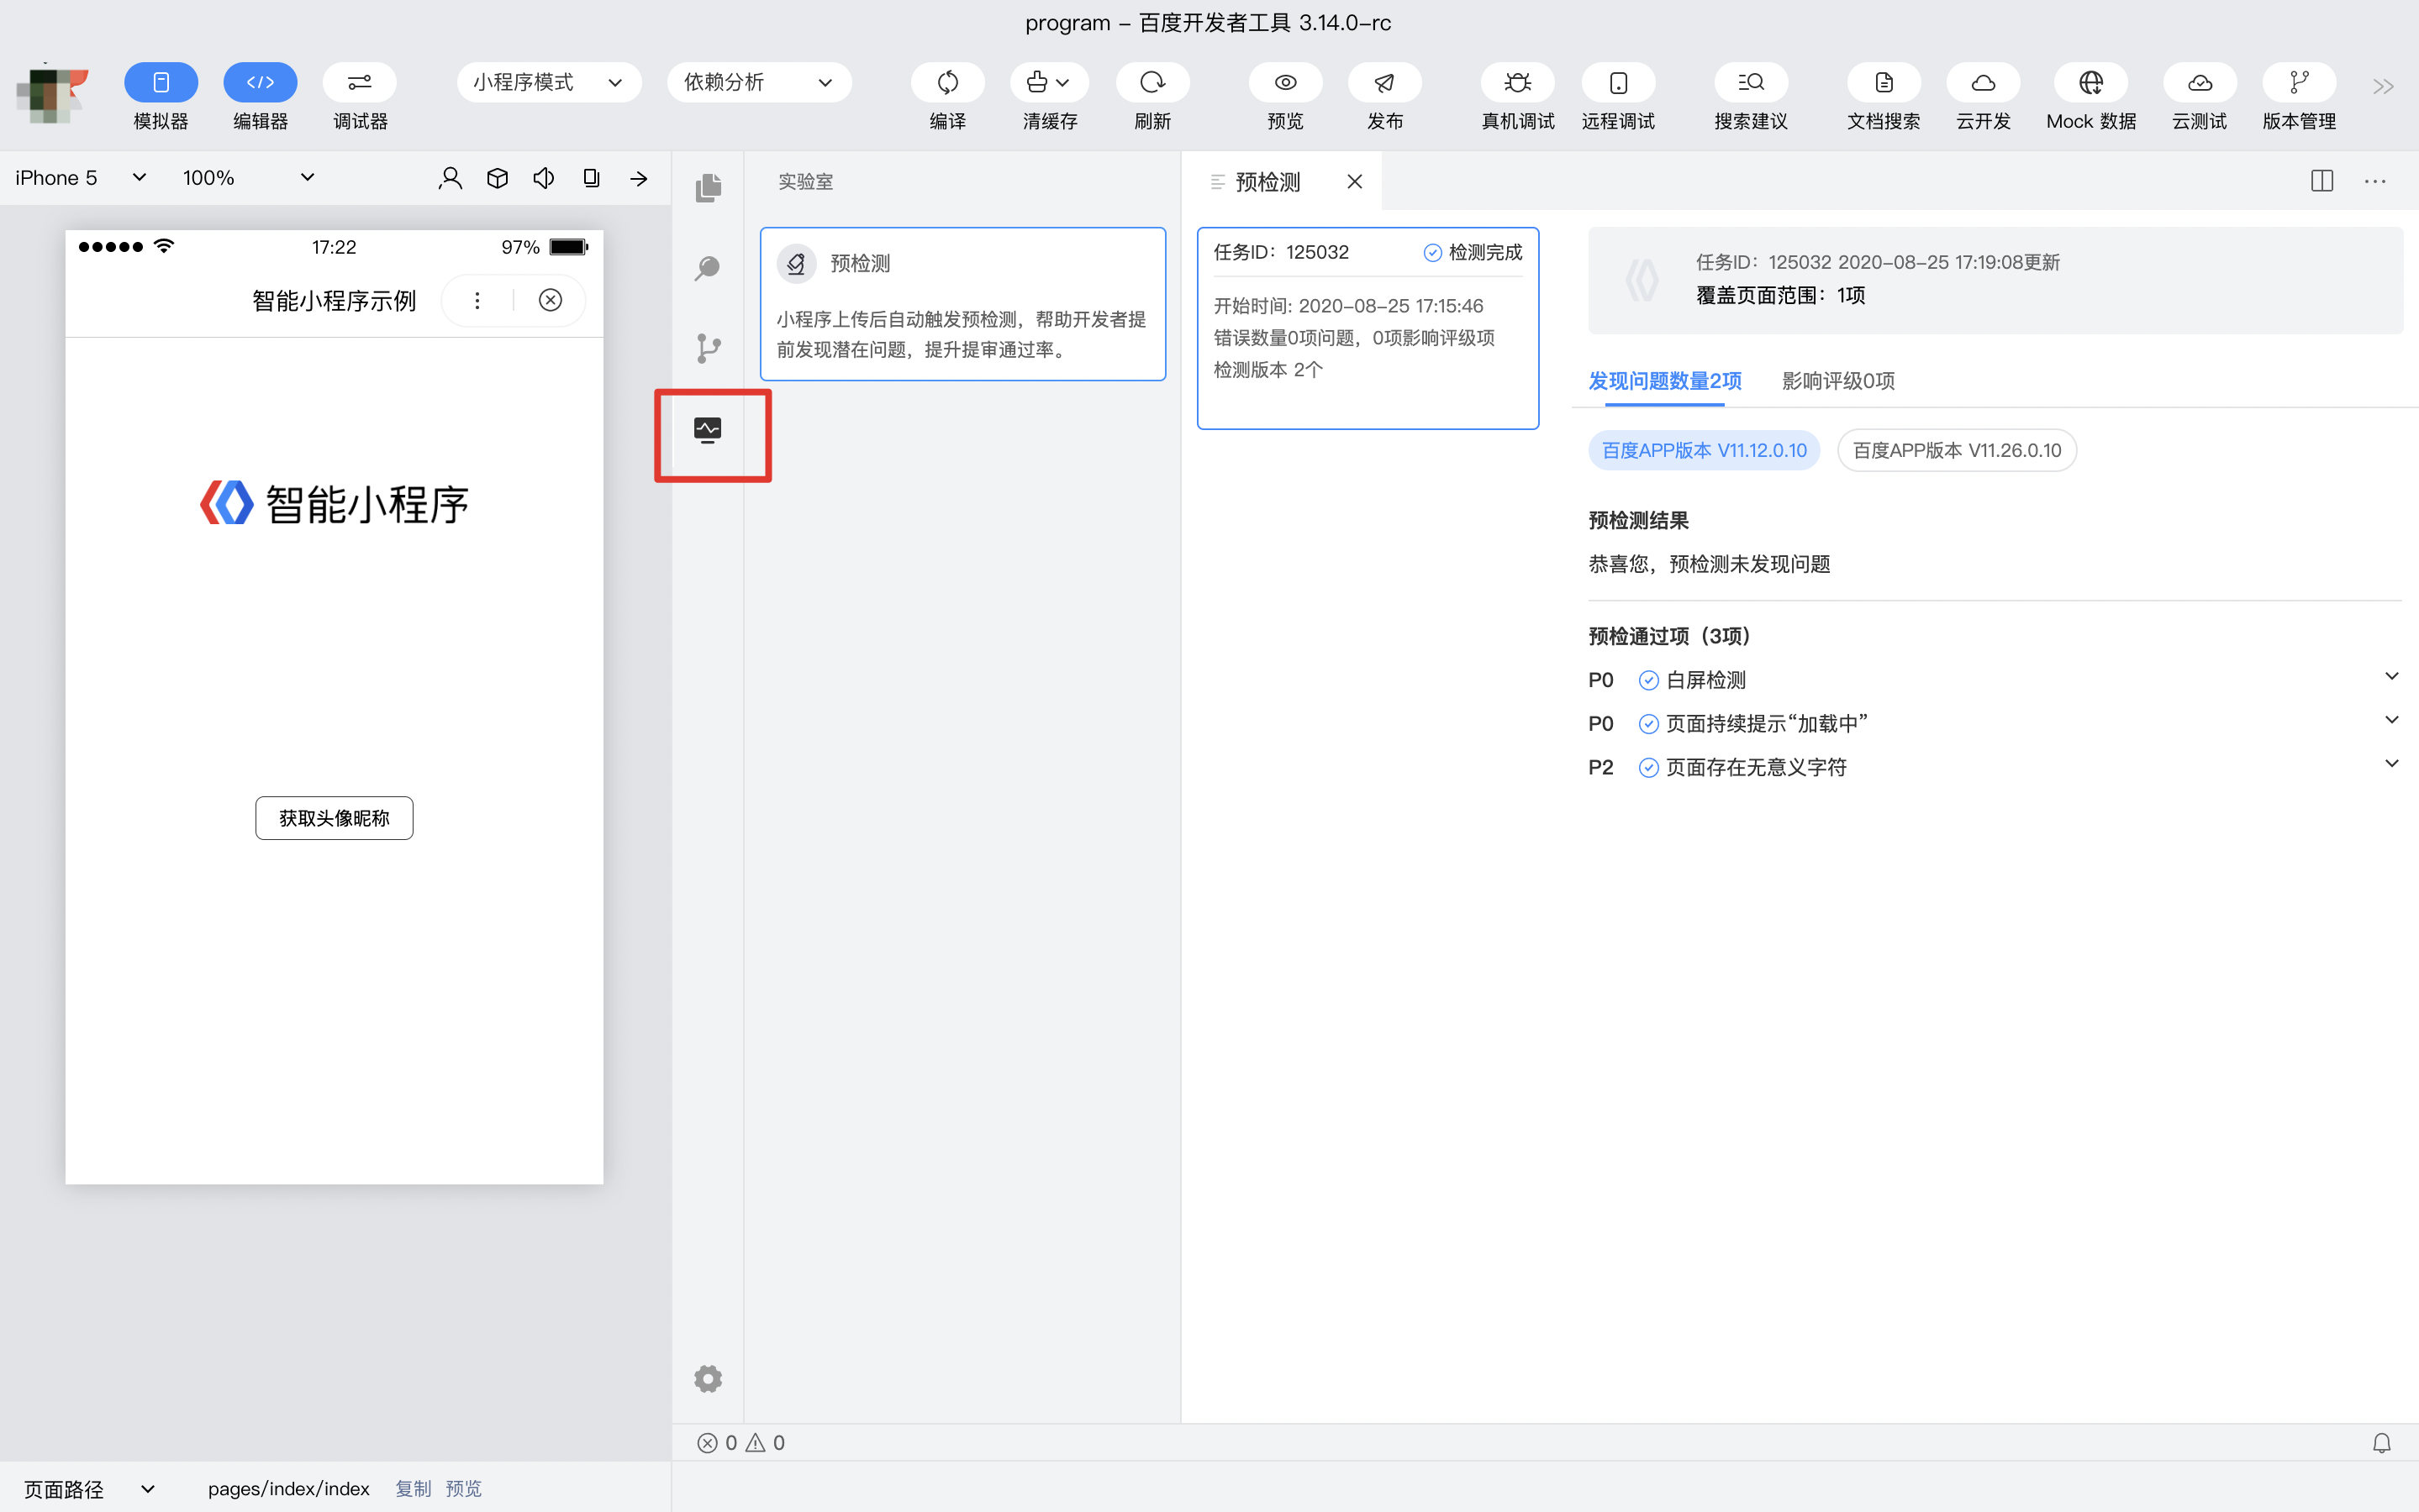Image resolution: width=2419 pixels, height=1512 pixels.
Task: Click the 恭喜您，预检测未发现问题 text
Action: tap(1709, 564)
